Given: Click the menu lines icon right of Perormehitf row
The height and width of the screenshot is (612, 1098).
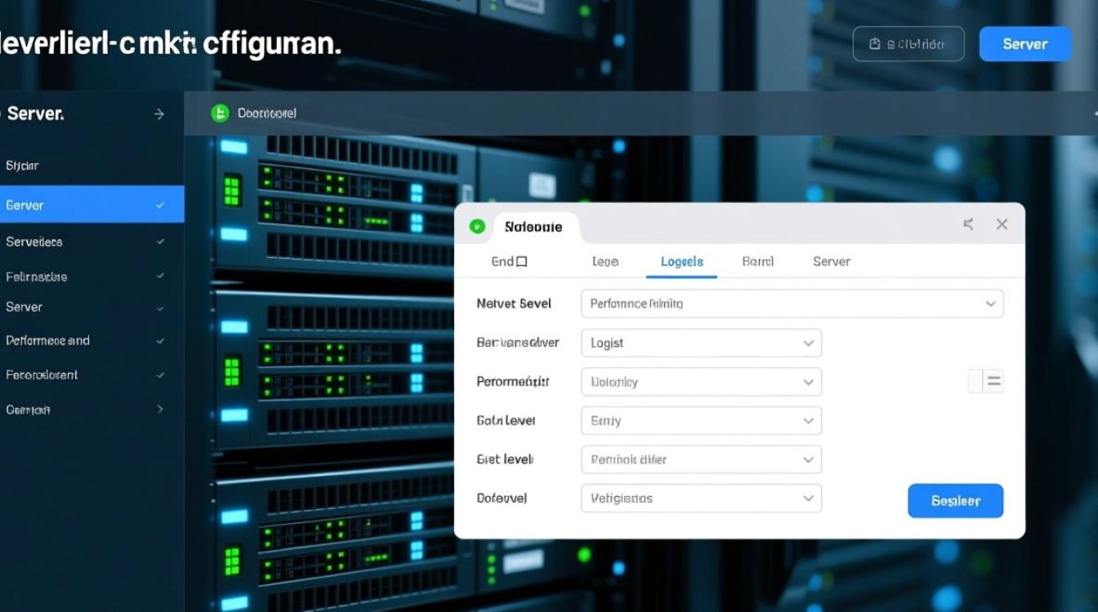Looking at the screenshot, I should [994, 381].
